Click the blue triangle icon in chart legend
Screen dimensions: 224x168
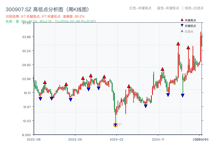click(x=182, y=25)
